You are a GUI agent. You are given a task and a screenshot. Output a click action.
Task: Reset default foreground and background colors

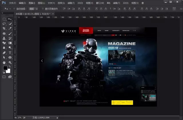click(4, 72)
